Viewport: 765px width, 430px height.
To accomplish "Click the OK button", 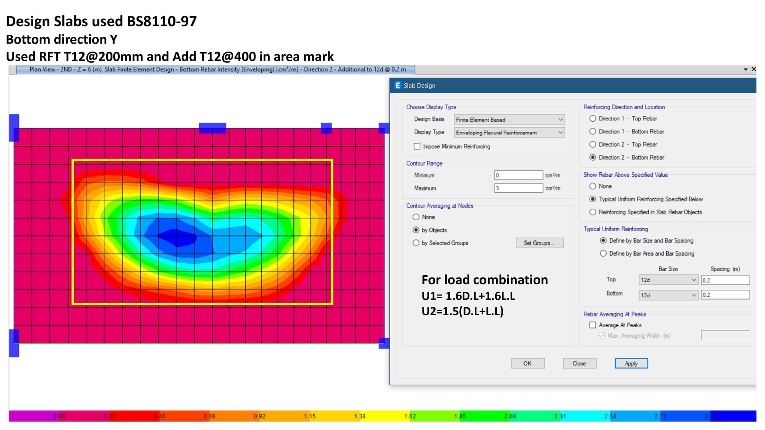I will click(x=527, y=363).
